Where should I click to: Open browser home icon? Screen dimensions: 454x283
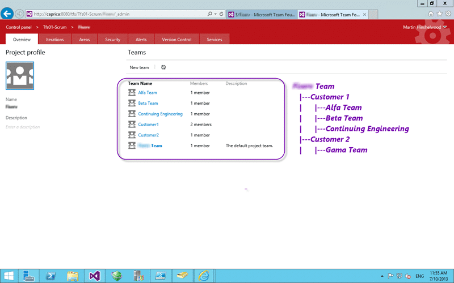click(431, 14)
